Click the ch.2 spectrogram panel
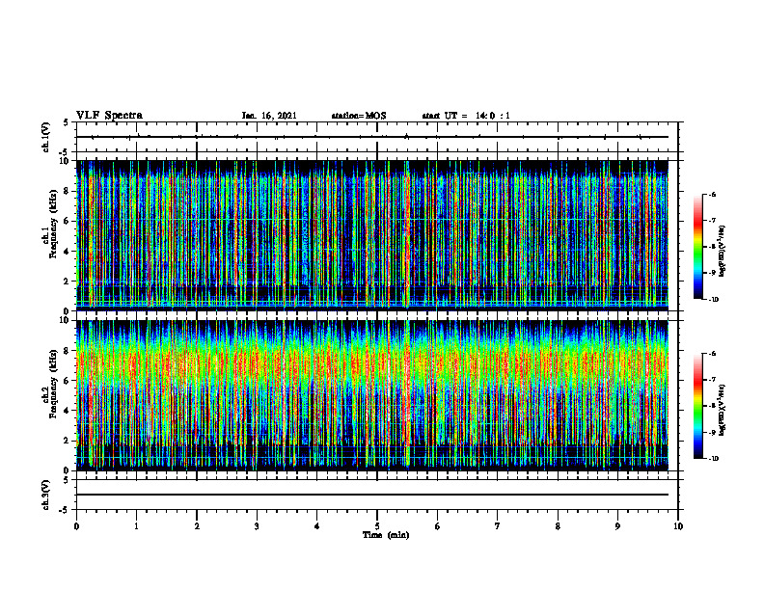Viewport: 764px width, 590px height. [x=372, y=395]
